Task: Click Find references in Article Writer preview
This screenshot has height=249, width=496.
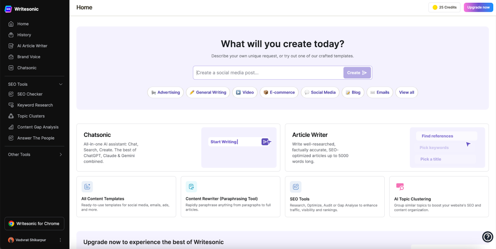Action: [x=446, y=136]
